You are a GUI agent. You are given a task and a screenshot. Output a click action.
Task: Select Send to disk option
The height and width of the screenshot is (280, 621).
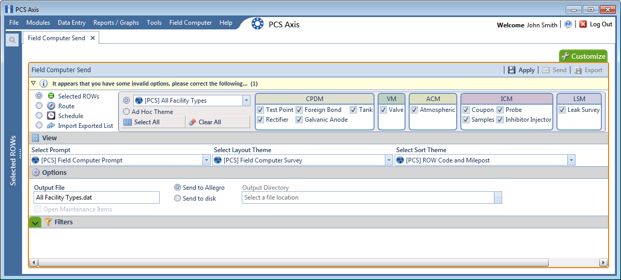178,198
